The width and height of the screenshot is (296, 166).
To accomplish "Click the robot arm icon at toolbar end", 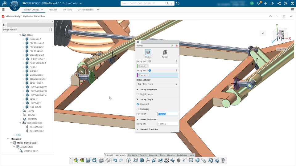I will 223,160.
